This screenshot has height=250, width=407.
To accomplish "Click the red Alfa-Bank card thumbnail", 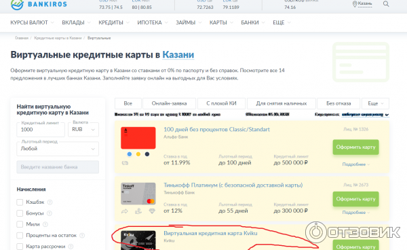I will pos(138,138).
